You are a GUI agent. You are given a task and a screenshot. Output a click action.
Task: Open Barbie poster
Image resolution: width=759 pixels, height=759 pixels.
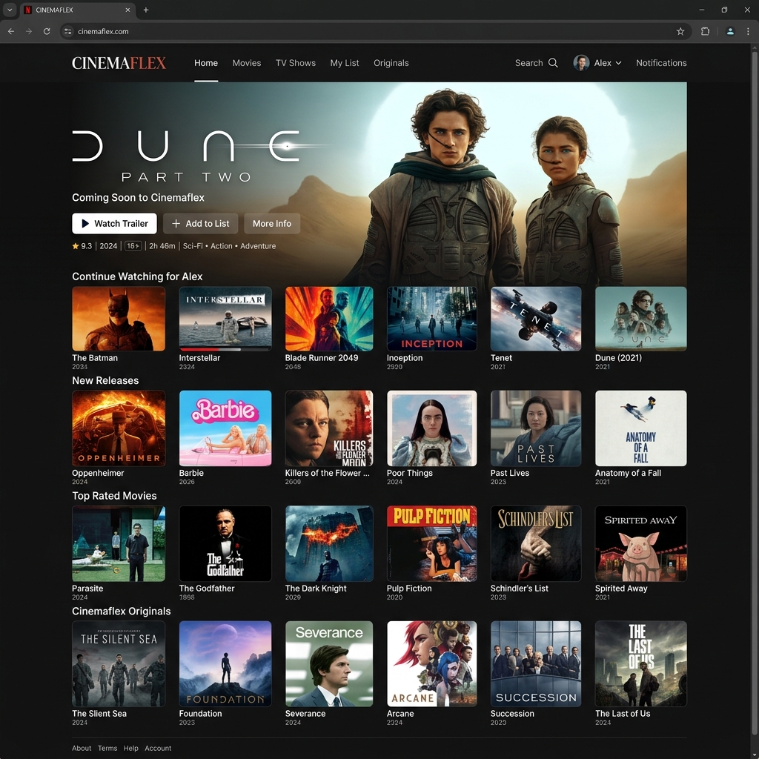(225, 428)
